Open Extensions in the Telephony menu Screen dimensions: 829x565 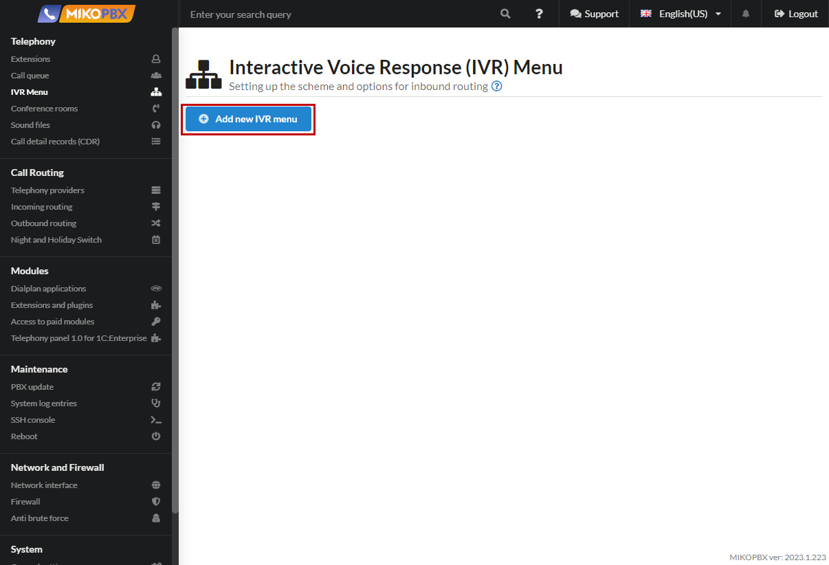31,59
